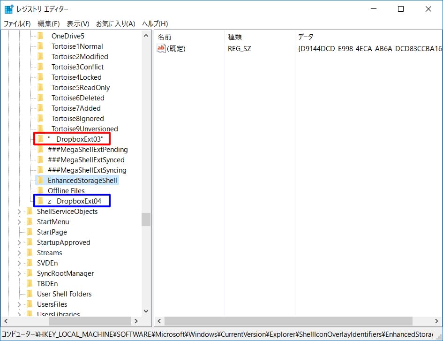Screen dimensions: 443x341
Task: Click the DropboxExt03 folder icon
Action: [x=41, y=139]
